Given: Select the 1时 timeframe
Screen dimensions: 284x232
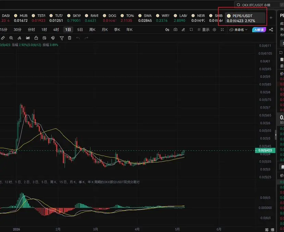Looking at the screenshot, I should point(44,30).
